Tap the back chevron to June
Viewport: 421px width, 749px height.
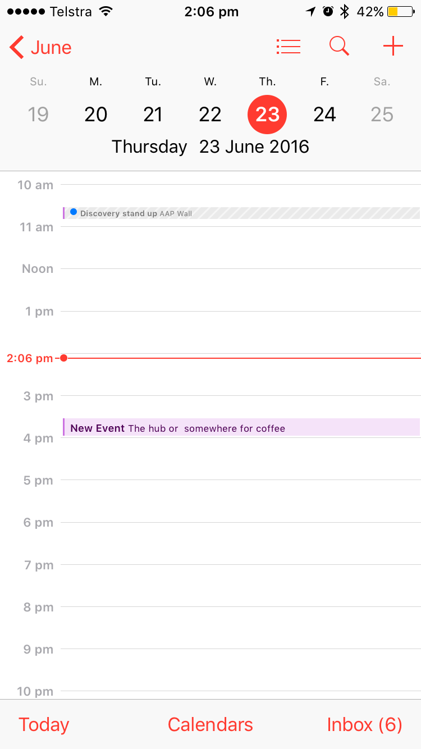[17, 48]
